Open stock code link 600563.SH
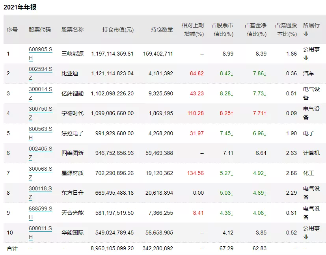This screenshot has height=255, width=326. click(x=40, y=133)
